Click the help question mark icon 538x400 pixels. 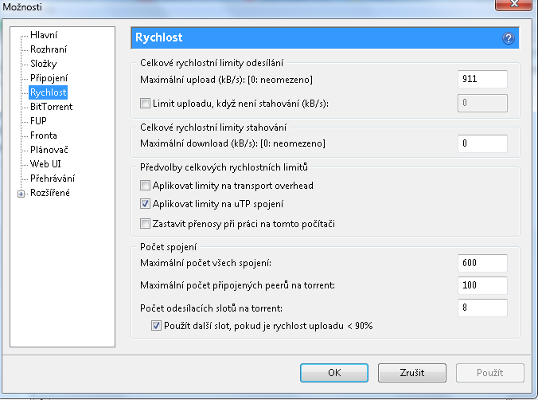509,37
